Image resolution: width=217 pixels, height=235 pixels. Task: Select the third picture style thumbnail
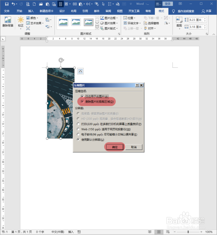point(89,22)
